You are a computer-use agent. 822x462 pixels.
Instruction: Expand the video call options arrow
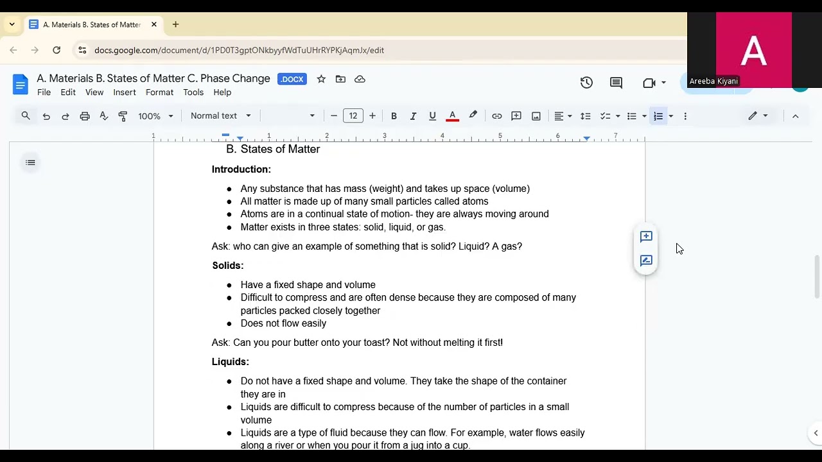tap(663, 83)
